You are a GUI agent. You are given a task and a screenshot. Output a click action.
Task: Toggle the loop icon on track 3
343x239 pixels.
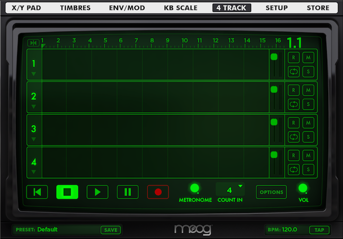(294, 137)
